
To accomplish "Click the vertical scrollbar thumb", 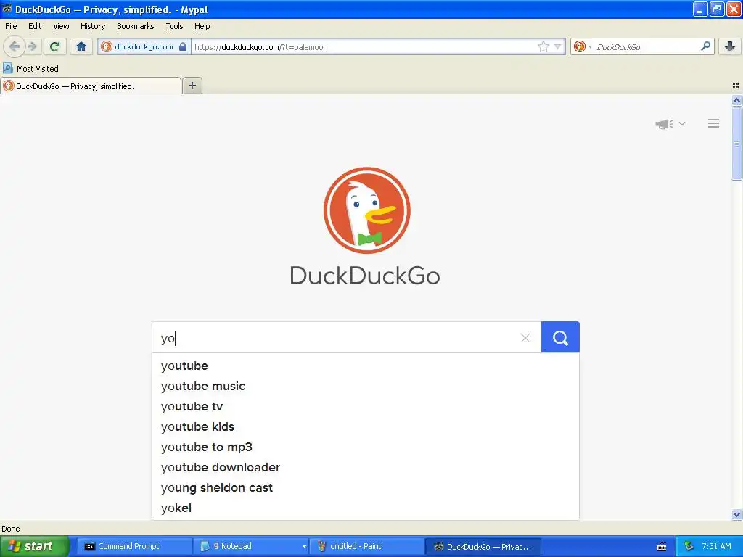I will tap(736, 144).
